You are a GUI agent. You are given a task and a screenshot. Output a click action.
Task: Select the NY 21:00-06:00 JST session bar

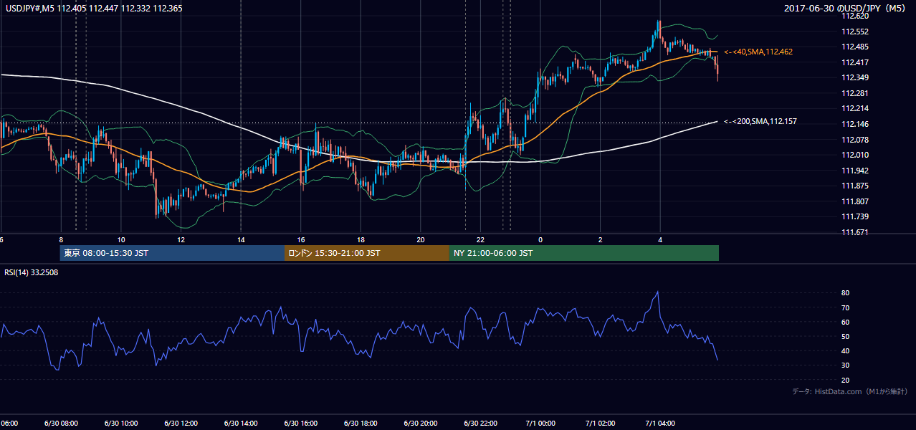coord(584,253)
